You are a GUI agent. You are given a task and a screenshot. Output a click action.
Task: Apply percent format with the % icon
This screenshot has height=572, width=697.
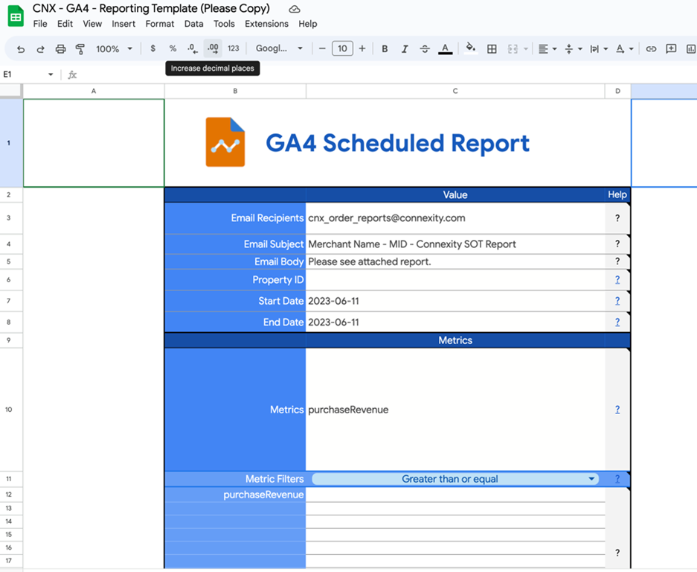pyautogui.click(x=173, y=48)
